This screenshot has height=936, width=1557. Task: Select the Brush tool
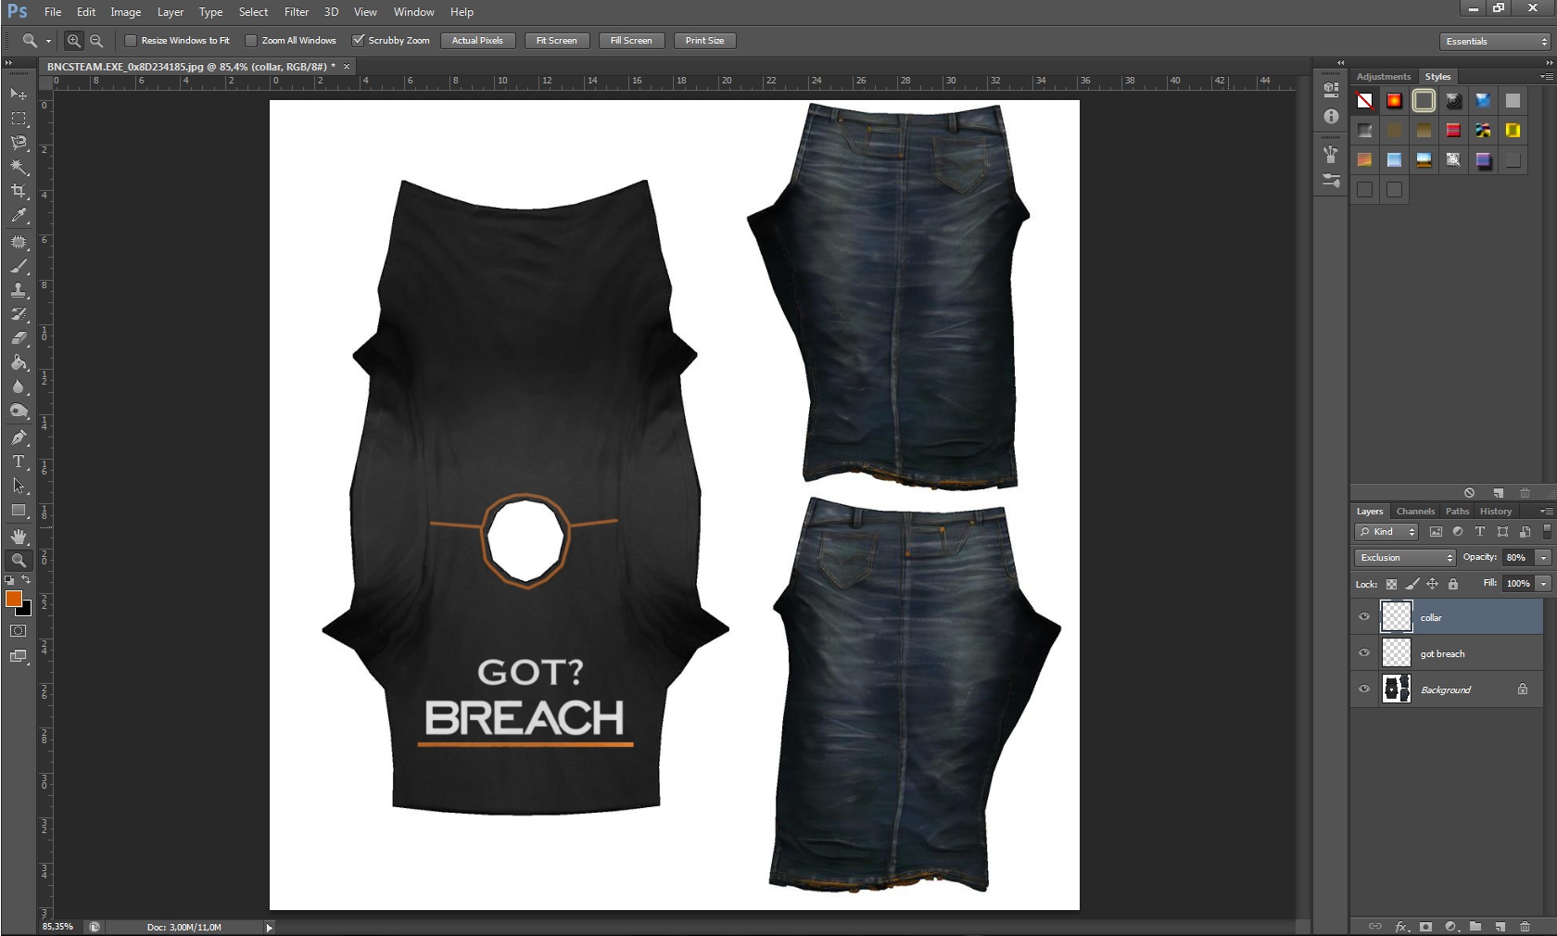tap(19, 266)
